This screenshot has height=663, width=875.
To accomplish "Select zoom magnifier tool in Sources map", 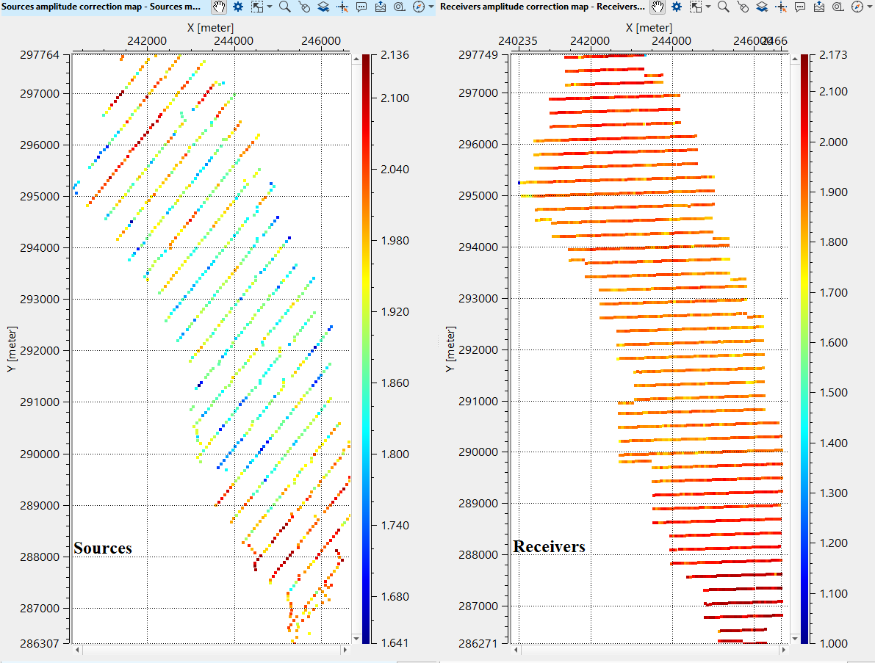I will coord(284,7).
